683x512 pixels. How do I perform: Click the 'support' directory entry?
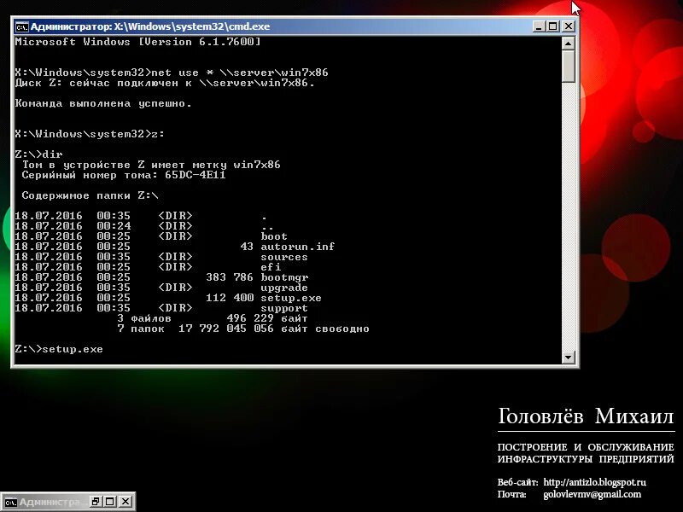[x=284, y=308]
